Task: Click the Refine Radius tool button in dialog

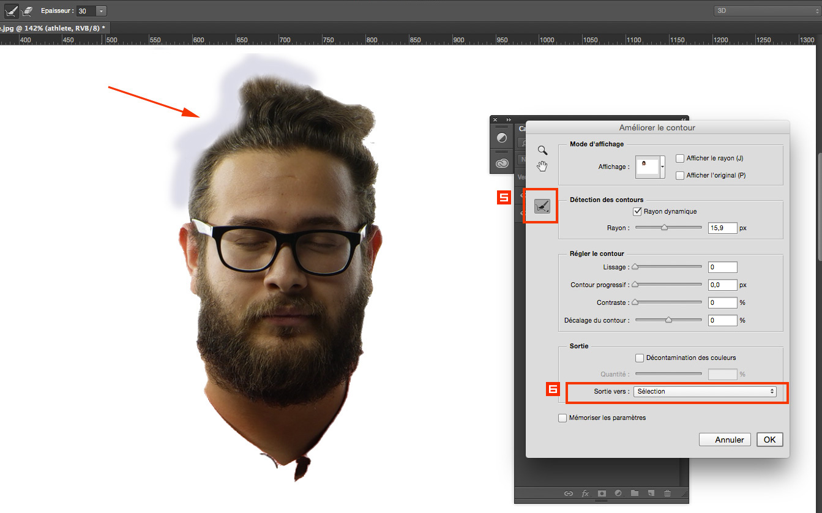Action: pos(542,207)
